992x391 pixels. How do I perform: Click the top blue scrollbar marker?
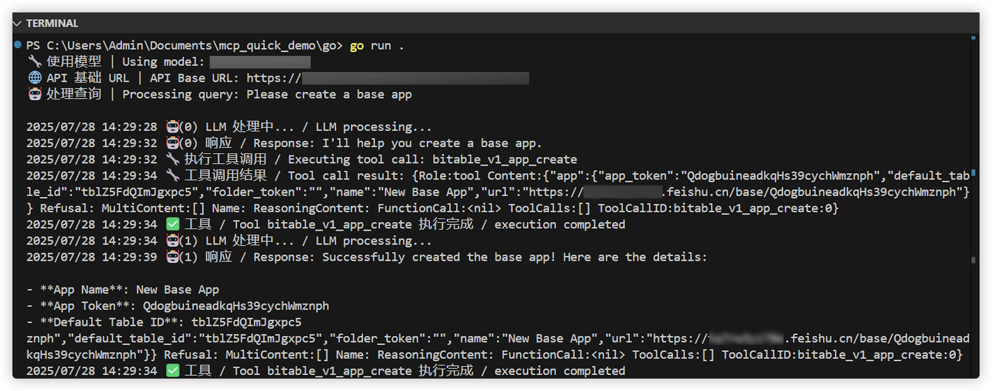[x=973, y=38]
